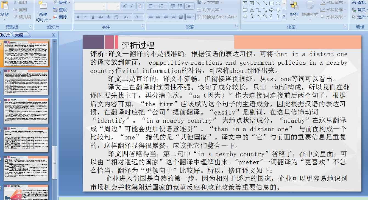368x200 pixels.
Task: Open the font name combo box
Action: click(90, 6)
